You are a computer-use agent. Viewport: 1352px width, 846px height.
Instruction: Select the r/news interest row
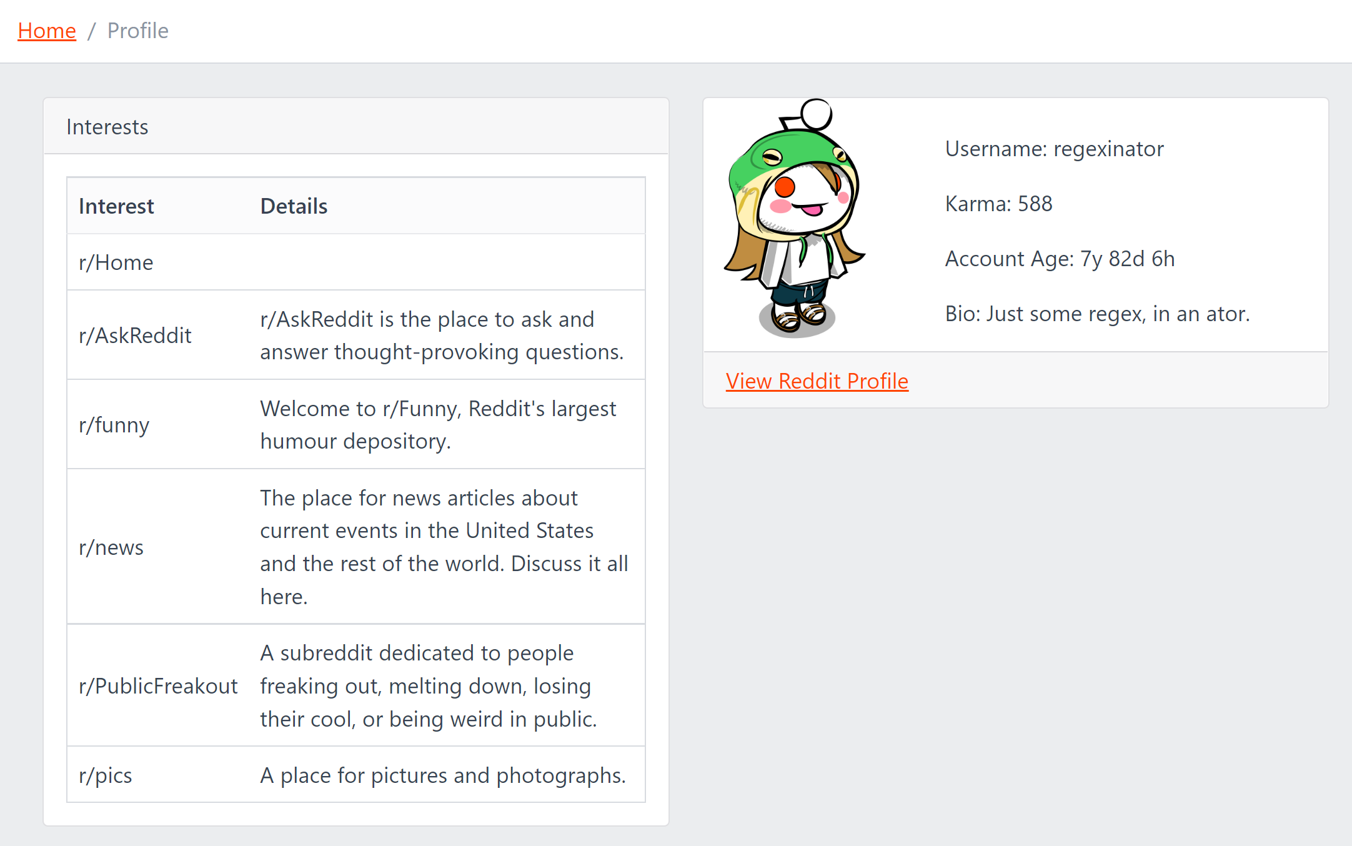click(111, 547)
